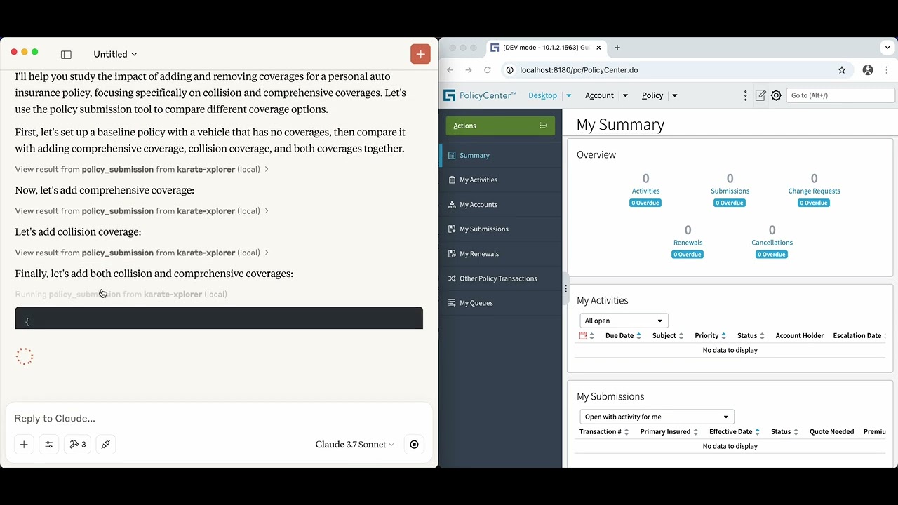This screenshot has width=898, height=505.
Task: Click the 0 Overdue badge under Activities
Action: (645, 203)
